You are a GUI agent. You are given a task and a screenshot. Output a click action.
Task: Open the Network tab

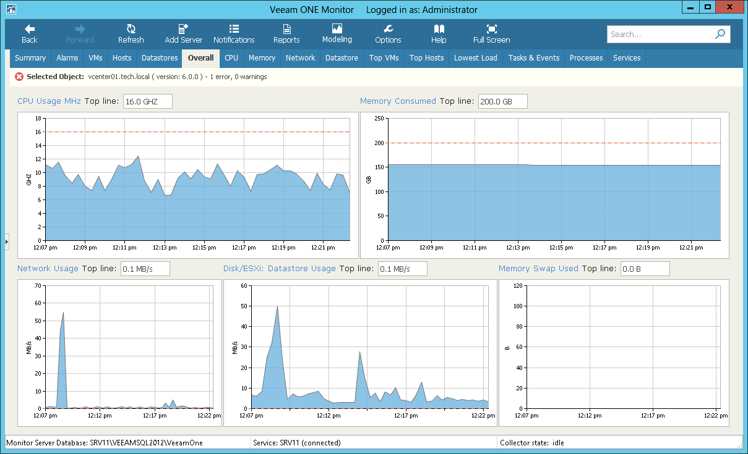300,58
